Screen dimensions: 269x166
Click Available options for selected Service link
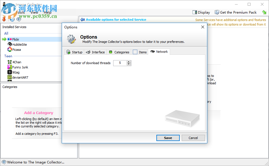(x=116, y=20)
